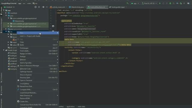
Task: Click the green Debug app bug icon
Action: [x=170, y=3]
